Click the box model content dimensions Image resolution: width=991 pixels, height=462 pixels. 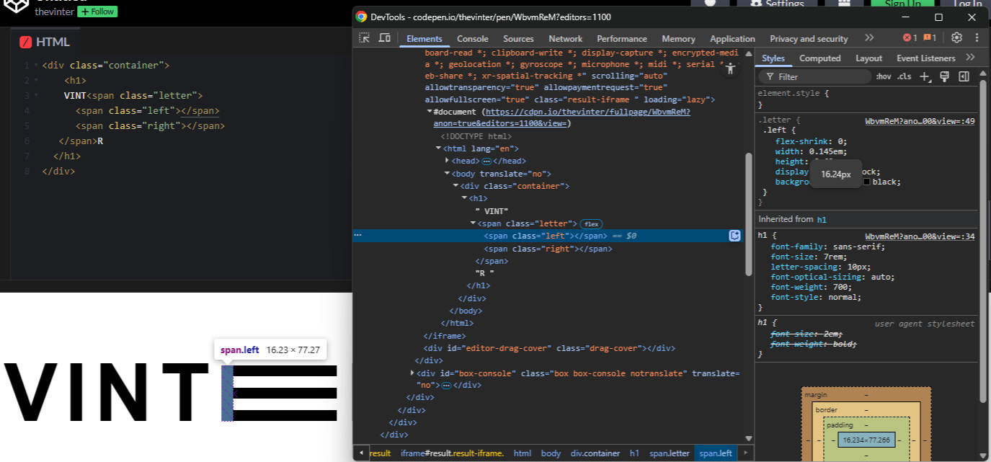pyautogui.click(x=866, y=440)
